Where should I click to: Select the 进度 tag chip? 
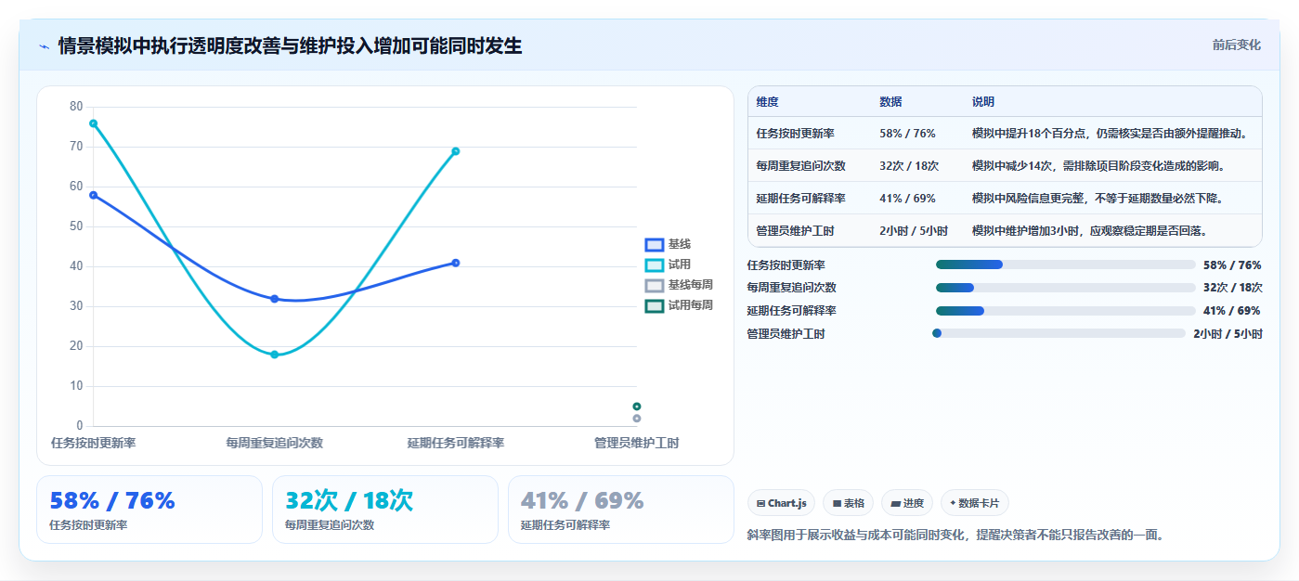click(907, 503)
